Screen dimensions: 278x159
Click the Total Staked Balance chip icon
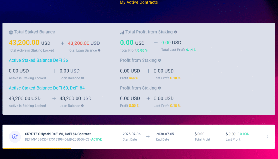(x=11, y=32)
